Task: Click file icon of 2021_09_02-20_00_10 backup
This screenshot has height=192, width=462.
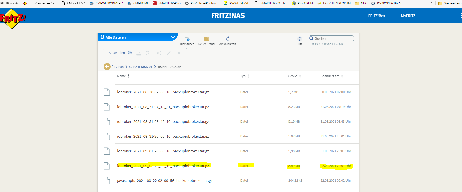Action: (107, 166)
